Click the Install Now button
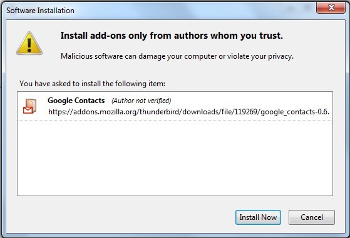The image size is (350, 238). pyautogui.click(x=258, y=217)
